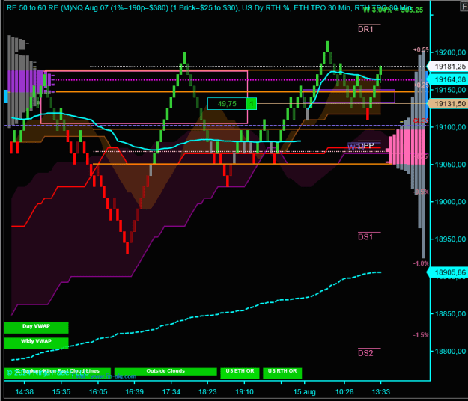468x401 pixels.
Task: Click the DR1 pivot label
Action: [x=365, y=29]
